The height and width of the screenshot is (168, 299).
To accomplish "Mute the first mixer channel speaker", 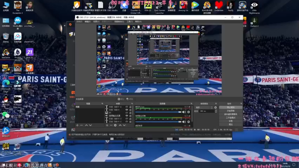I will click(x=184, y=112).
